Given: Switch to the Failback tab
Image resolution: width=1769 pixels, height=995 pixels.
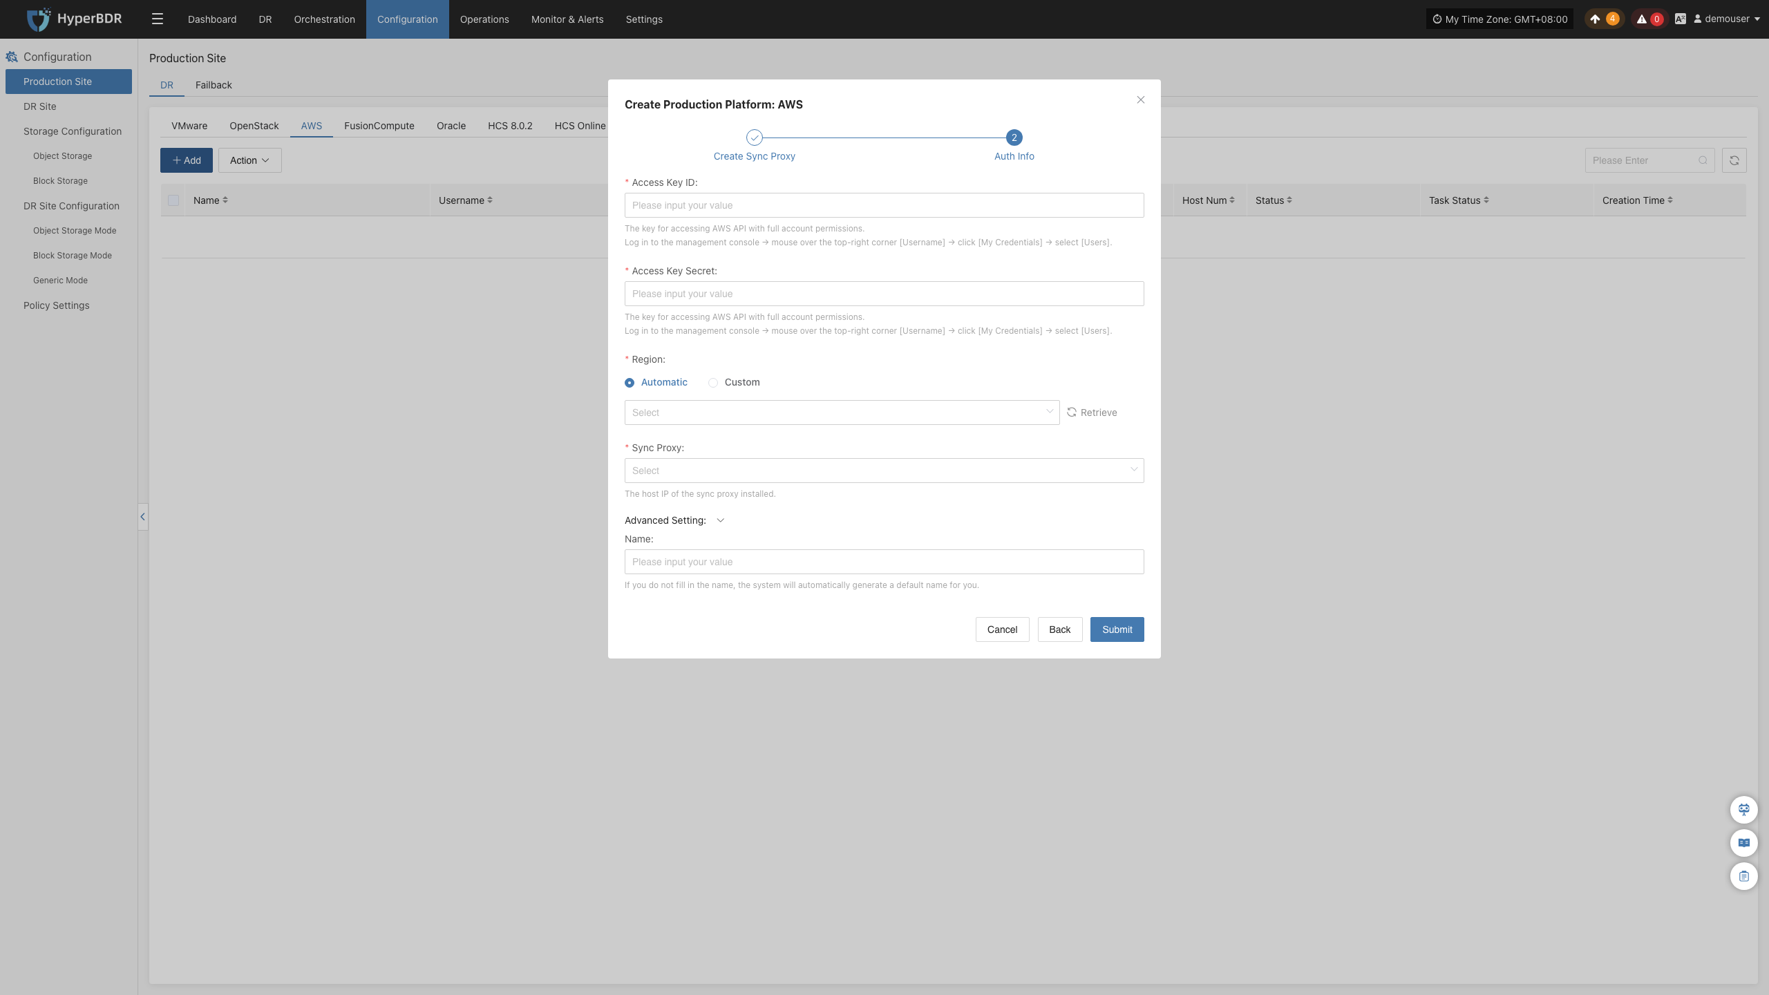Looking at the screenshot, I should pos(214,85).
